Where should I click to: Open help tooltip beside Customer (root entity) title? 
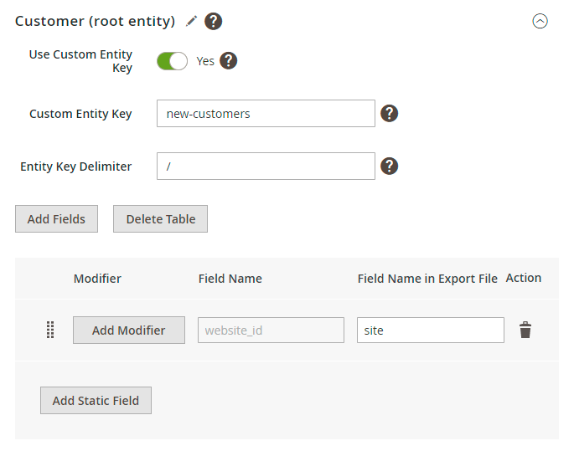click(x=214, y=21)
